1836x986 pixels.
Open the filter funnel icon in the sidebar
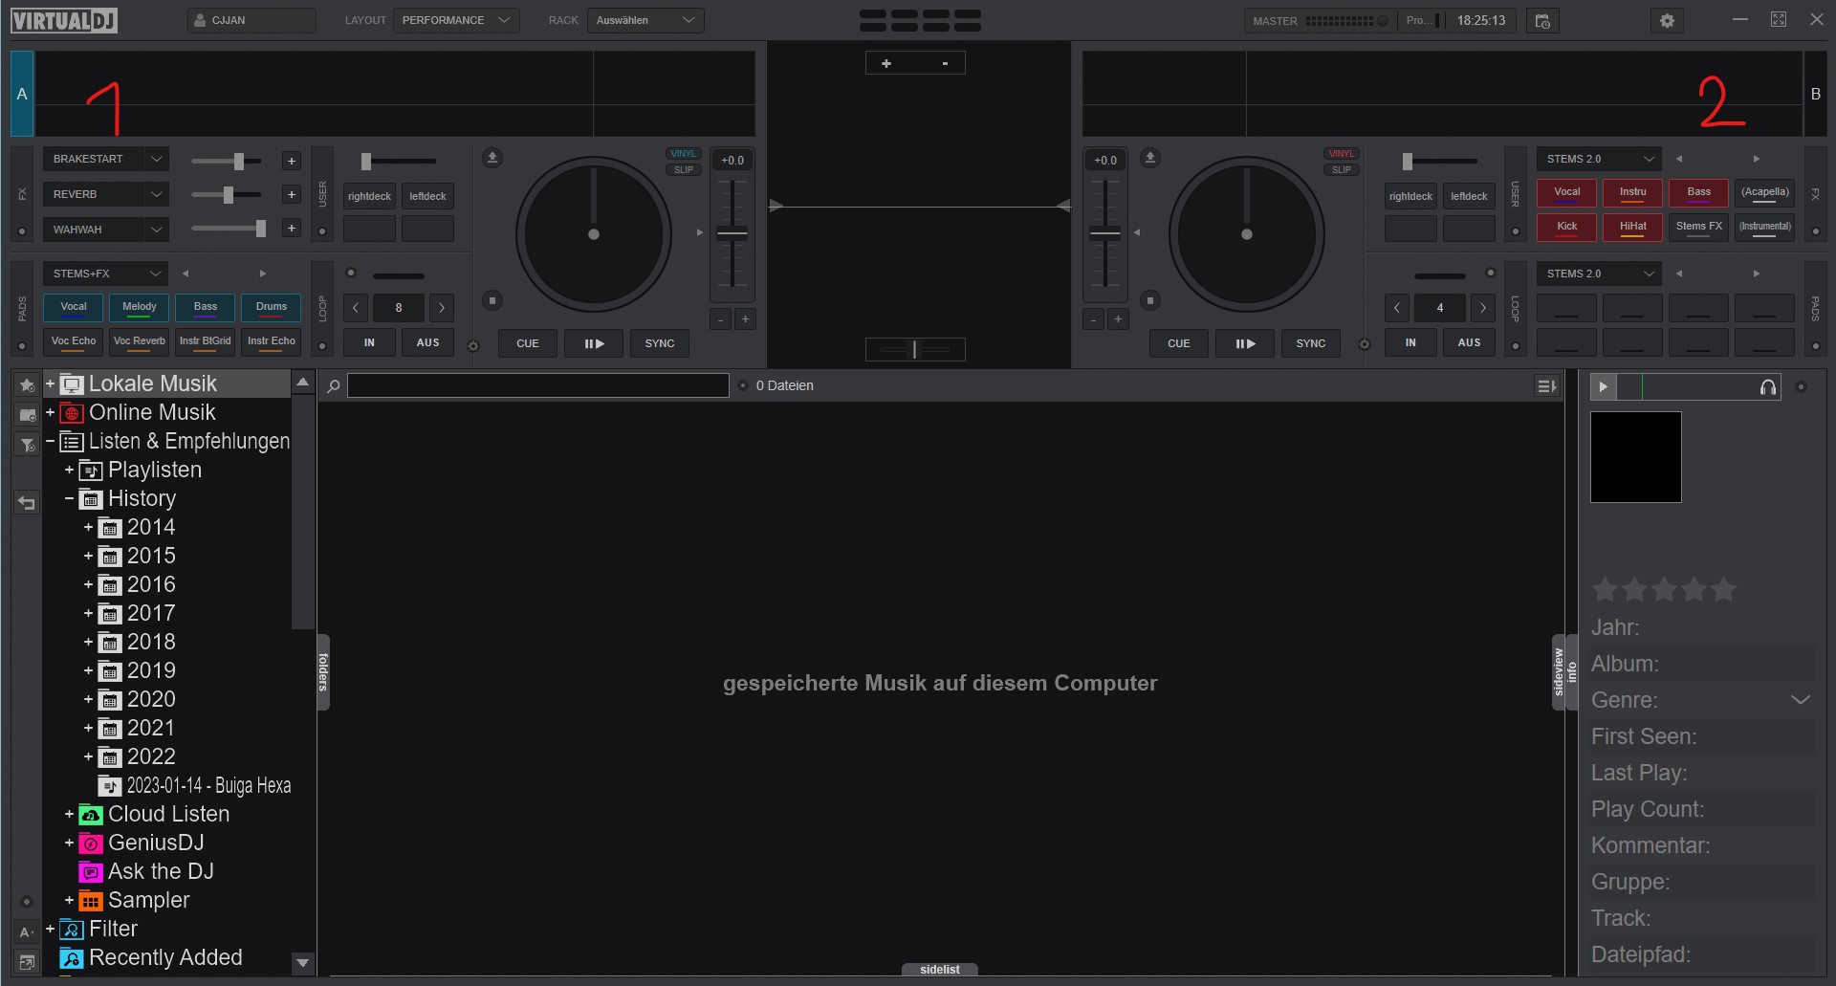tap(26, 446)
